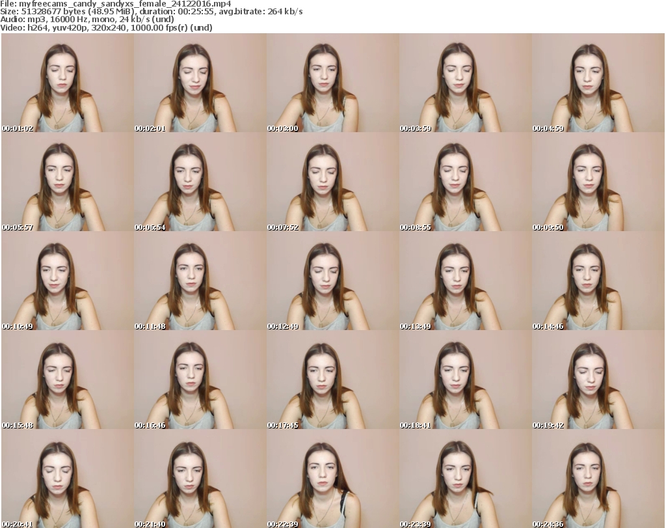Select the thumbnail at 00:16:46
Screen dimensions: 666x528
(200, 380)
